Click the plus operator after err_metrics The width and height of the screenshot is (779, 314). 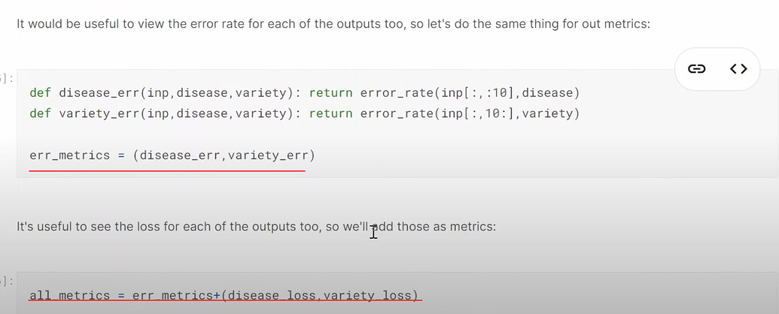[215, 295]
